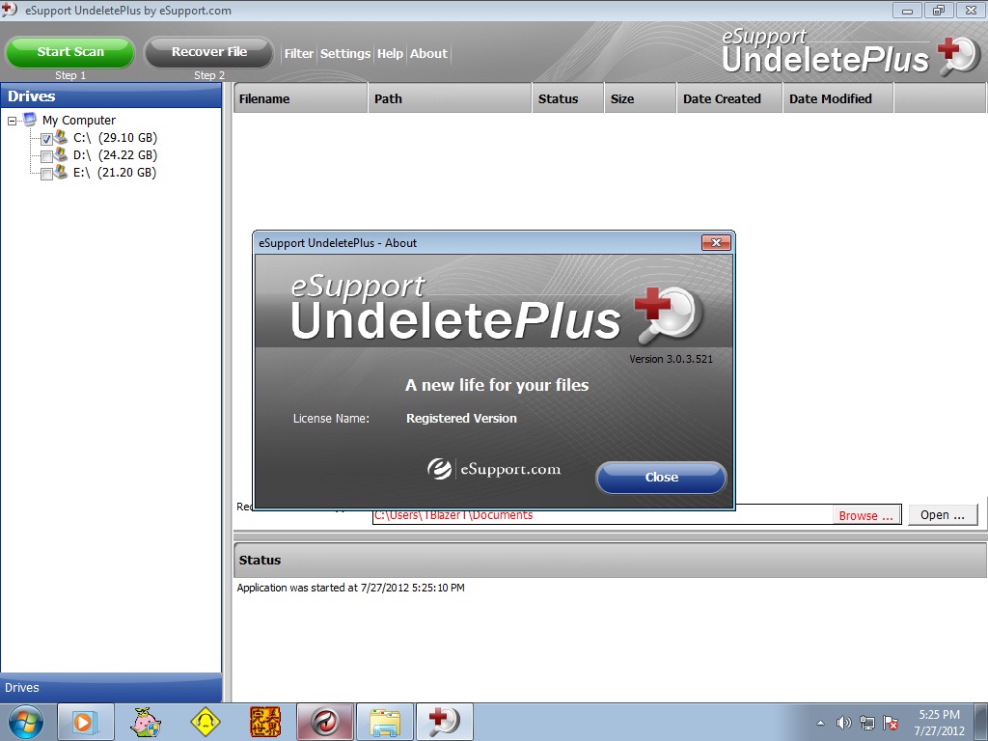Click the UndeletePlus taskbar icon
Image resolution: width=988 pixels, height=741 pixels.
pyautogui.click(x=445, y=722)
